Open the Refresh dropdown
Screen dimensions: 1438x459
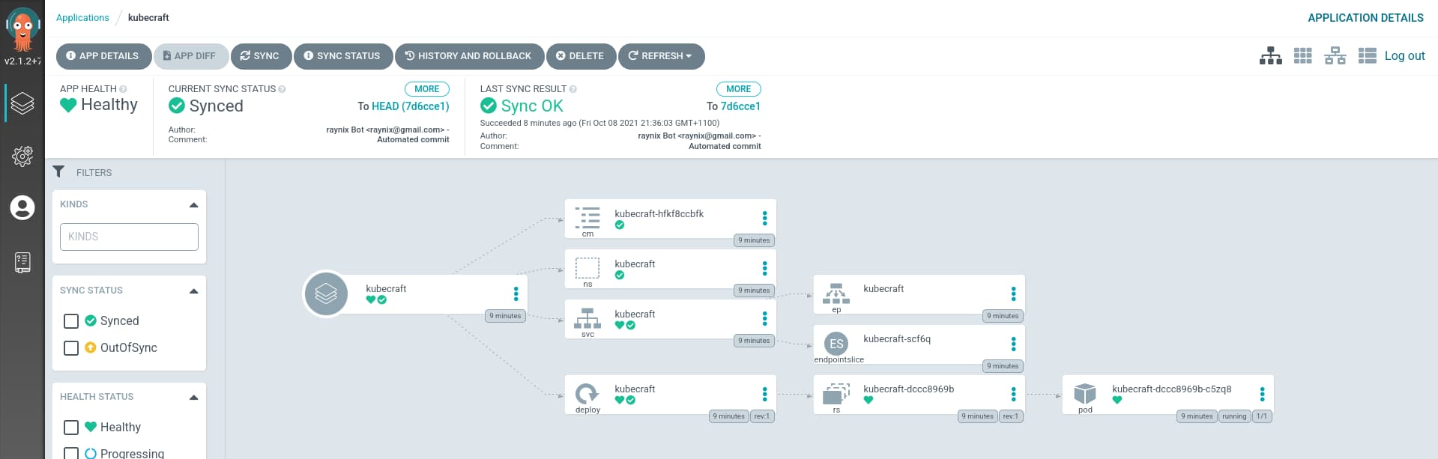[661, 56]
